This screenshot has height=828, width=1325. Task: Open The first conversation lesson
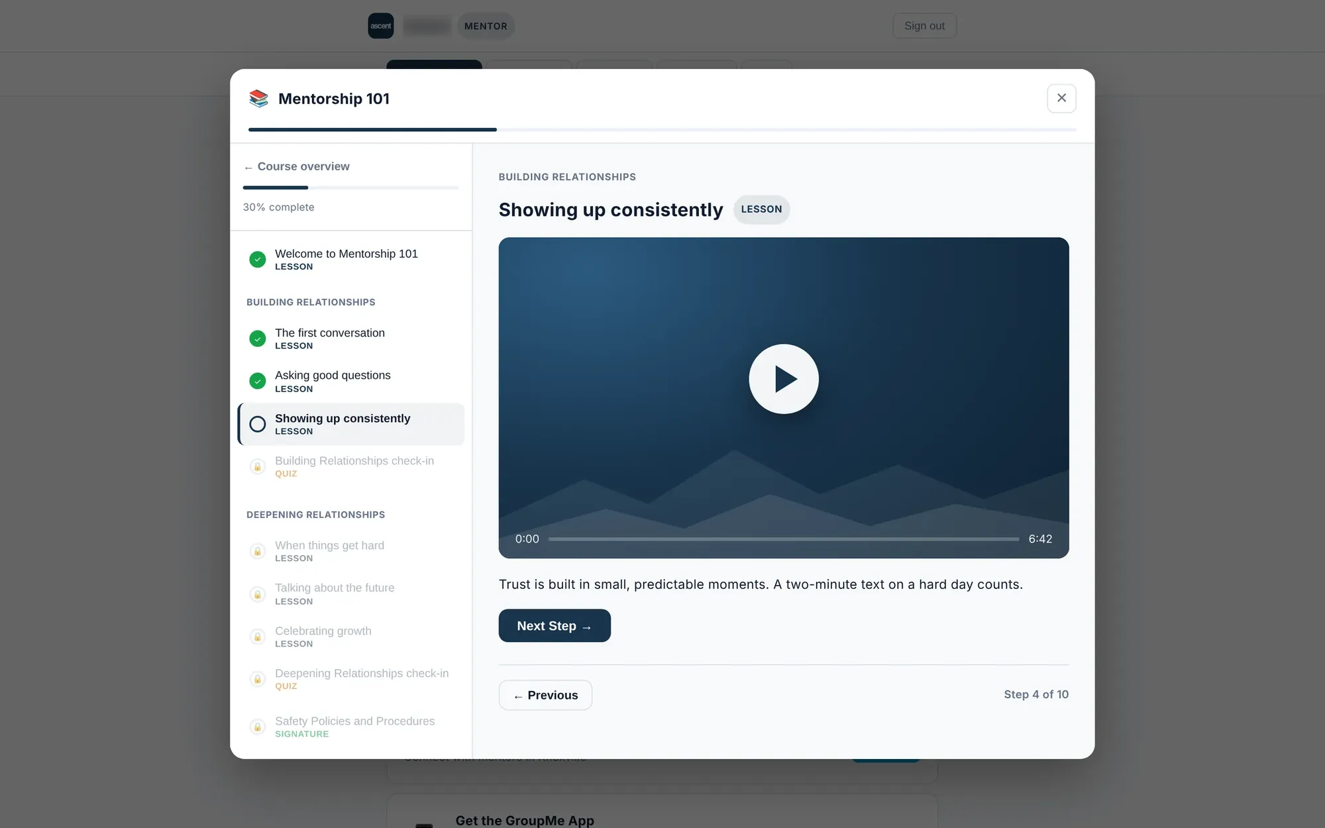[x=351, y=338]
